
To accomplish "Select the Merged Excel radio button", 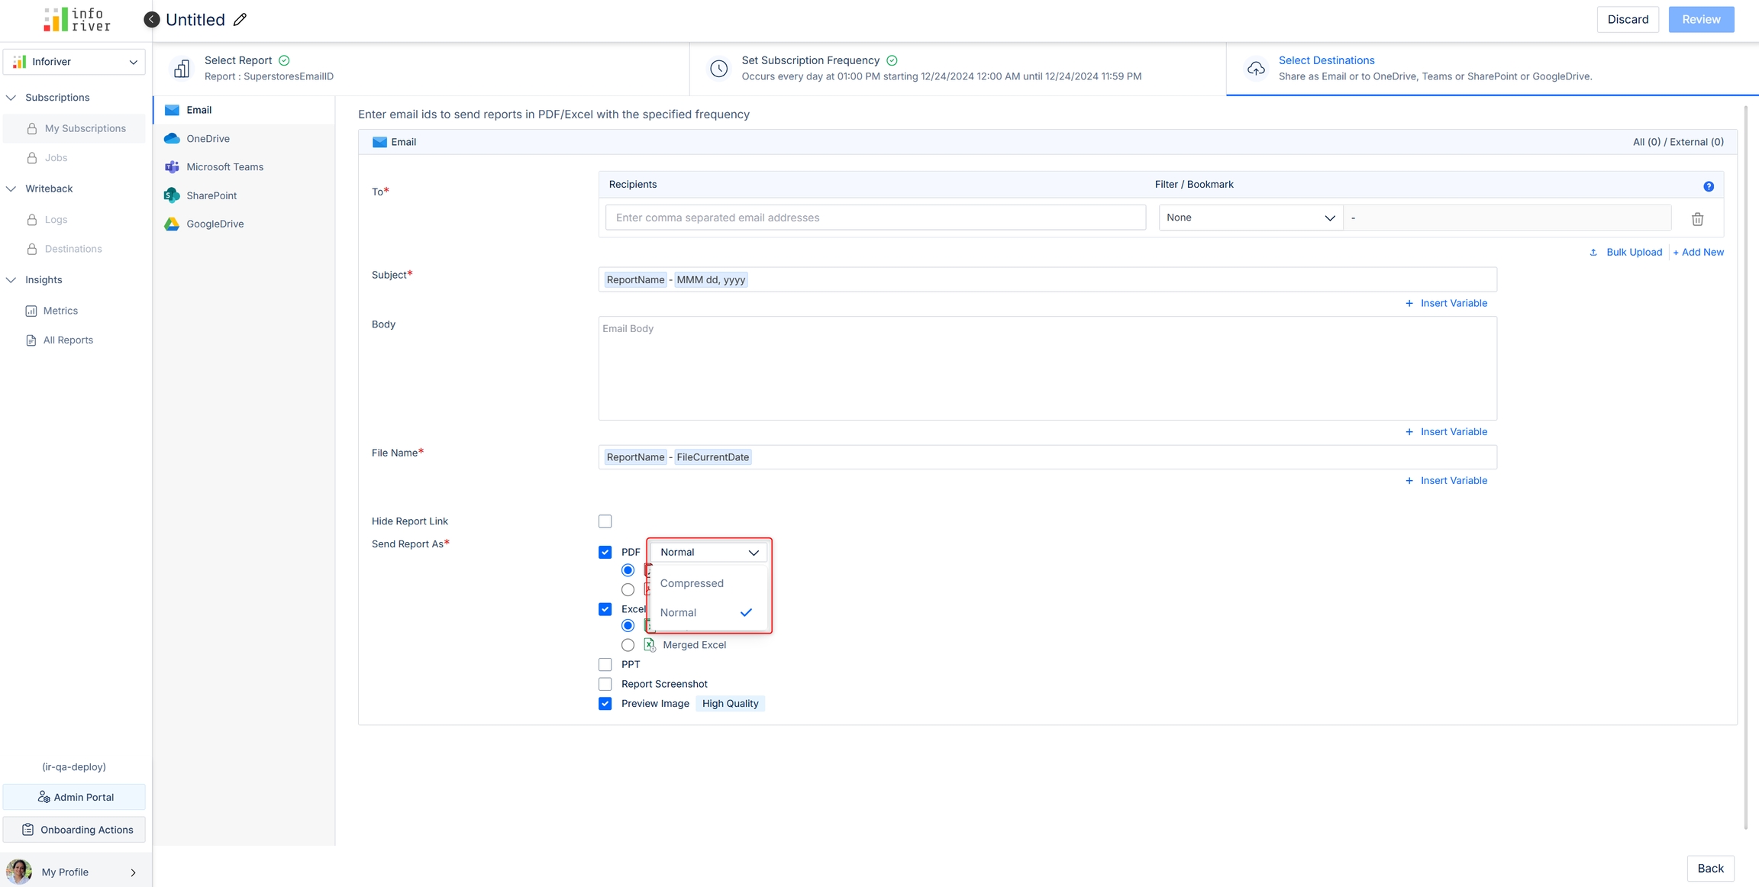I will click(x=628, y=645).
